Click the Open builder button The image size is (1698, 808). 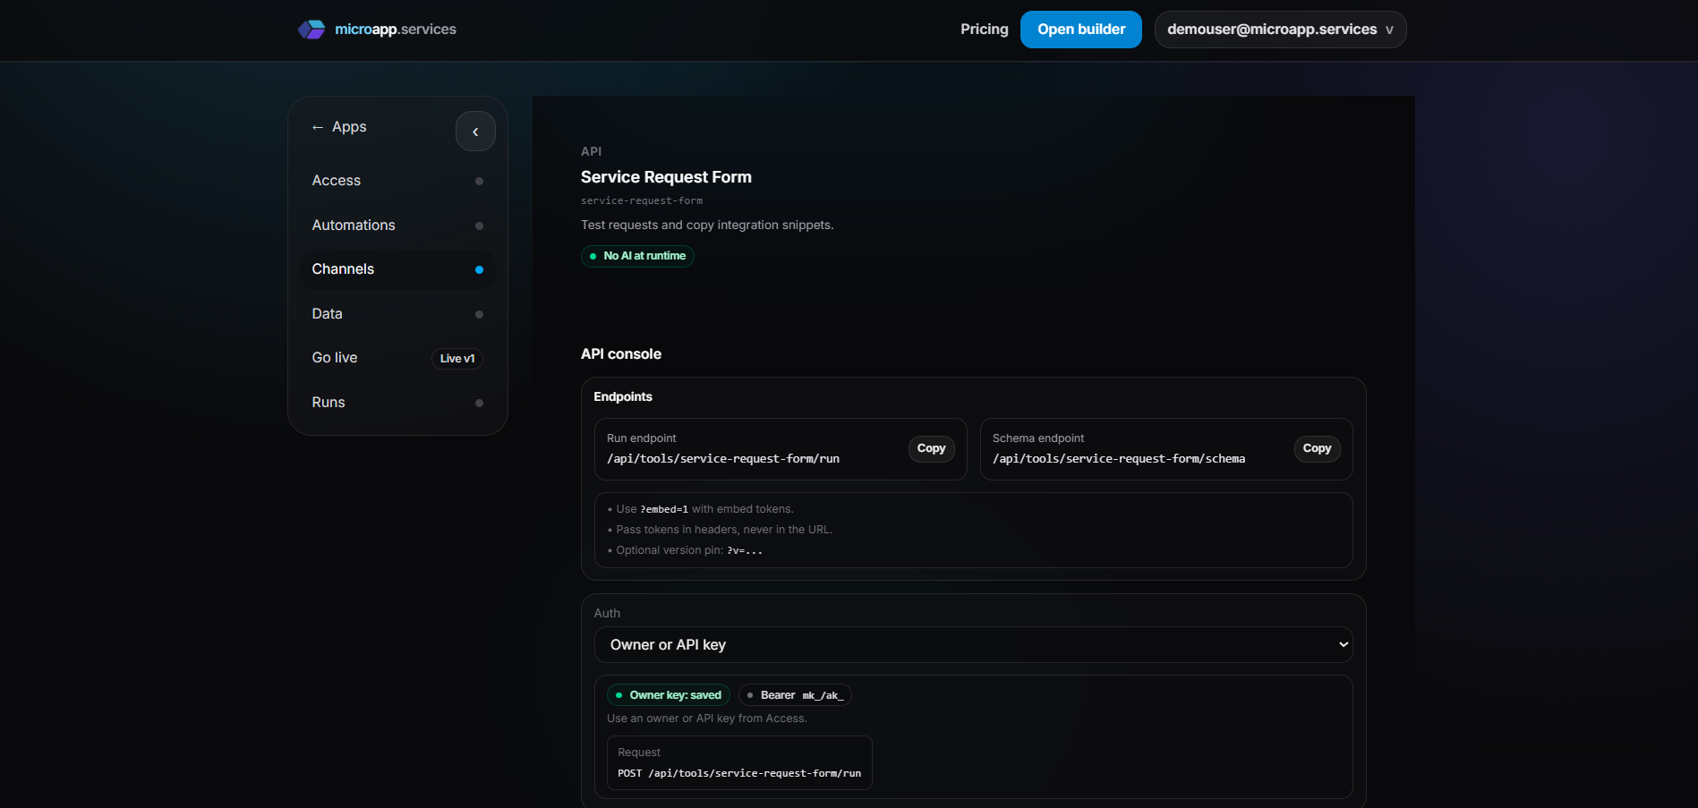click(1080, 29)
